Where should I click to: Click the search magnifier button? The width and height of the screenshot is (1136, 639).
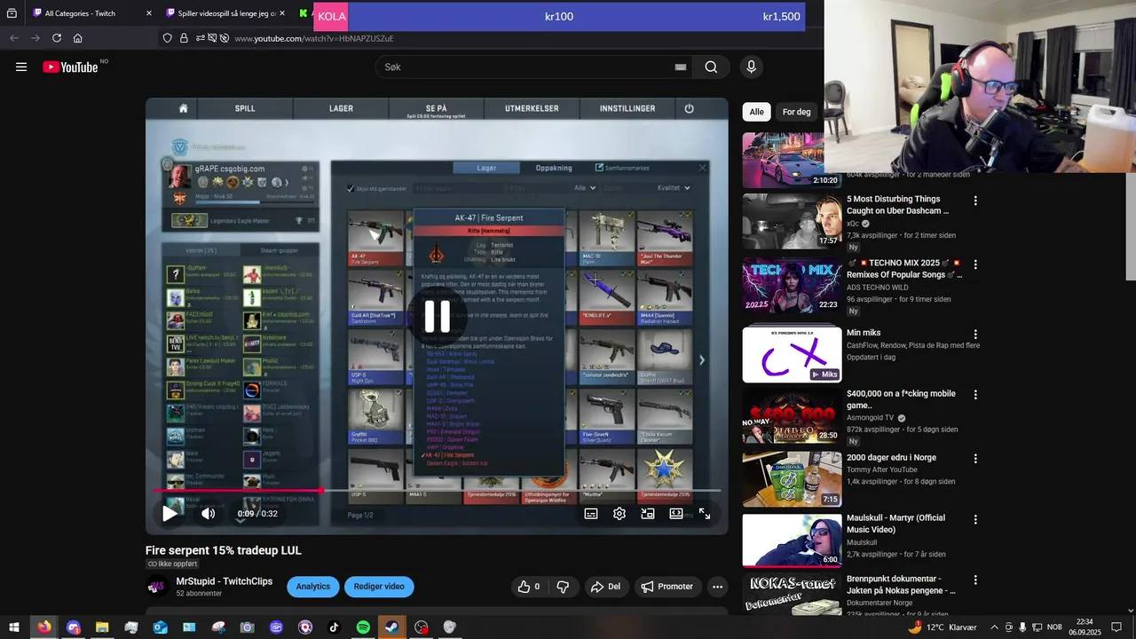[711, 67]
